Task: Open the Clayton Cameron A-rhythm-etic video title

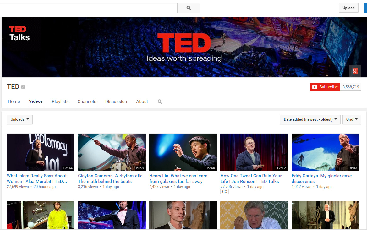Action: pyautogui.click(x=111, y=178)
